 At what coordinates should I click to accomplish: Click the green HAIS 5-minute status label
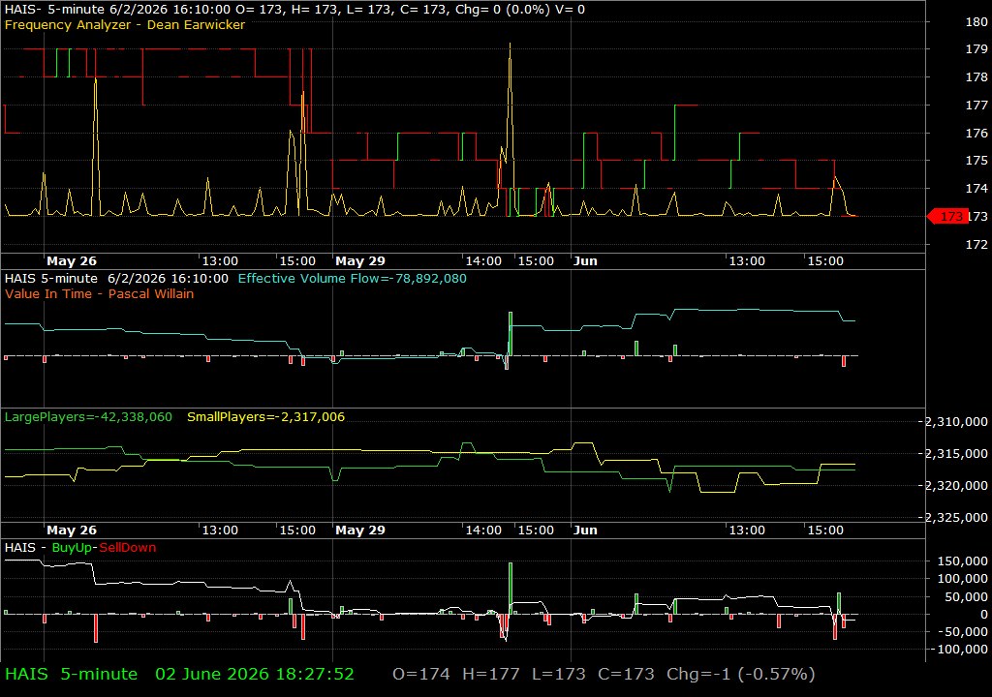click(71, 674)
